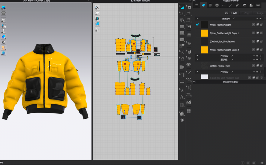266x165 pixels.
Task: Click Add fabric button
Action: click(234, 13)
